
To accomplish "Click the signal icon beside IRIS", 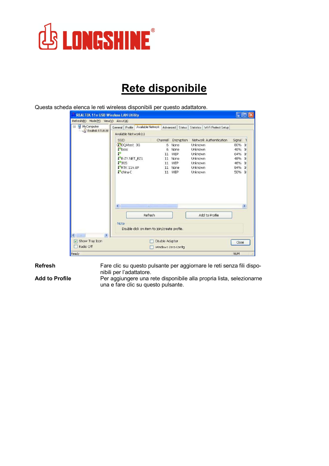I will [x=119, y=163].
